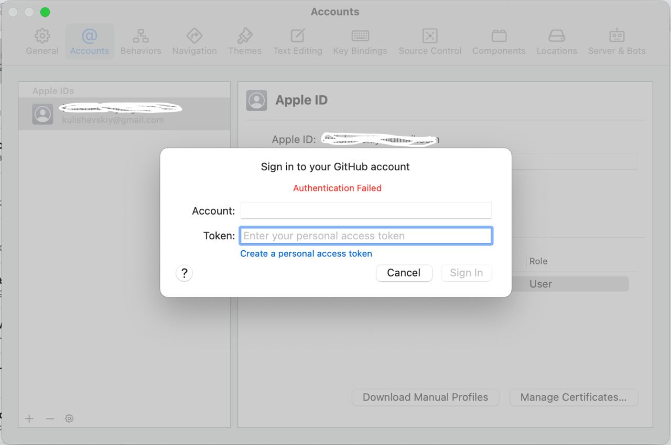Open the Source Control preferences pane
The image size is (671, 445).
(430, 41)
